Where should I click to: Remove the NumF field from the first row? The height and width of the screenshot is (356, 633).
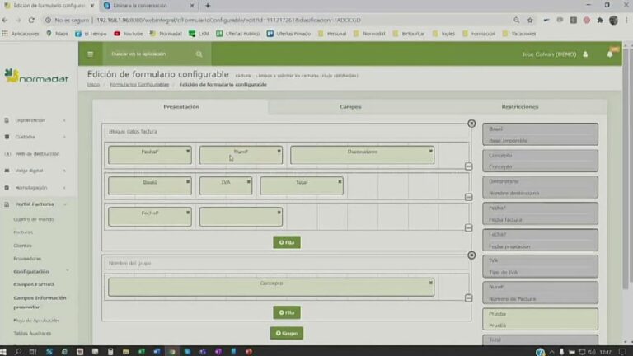pyautogui.click(x=279, y=151)
